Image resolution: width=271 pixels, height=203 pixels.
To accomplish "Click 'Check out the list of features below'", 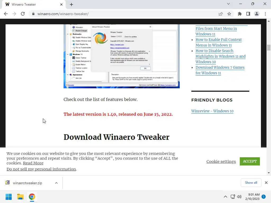I will [100, 99].
